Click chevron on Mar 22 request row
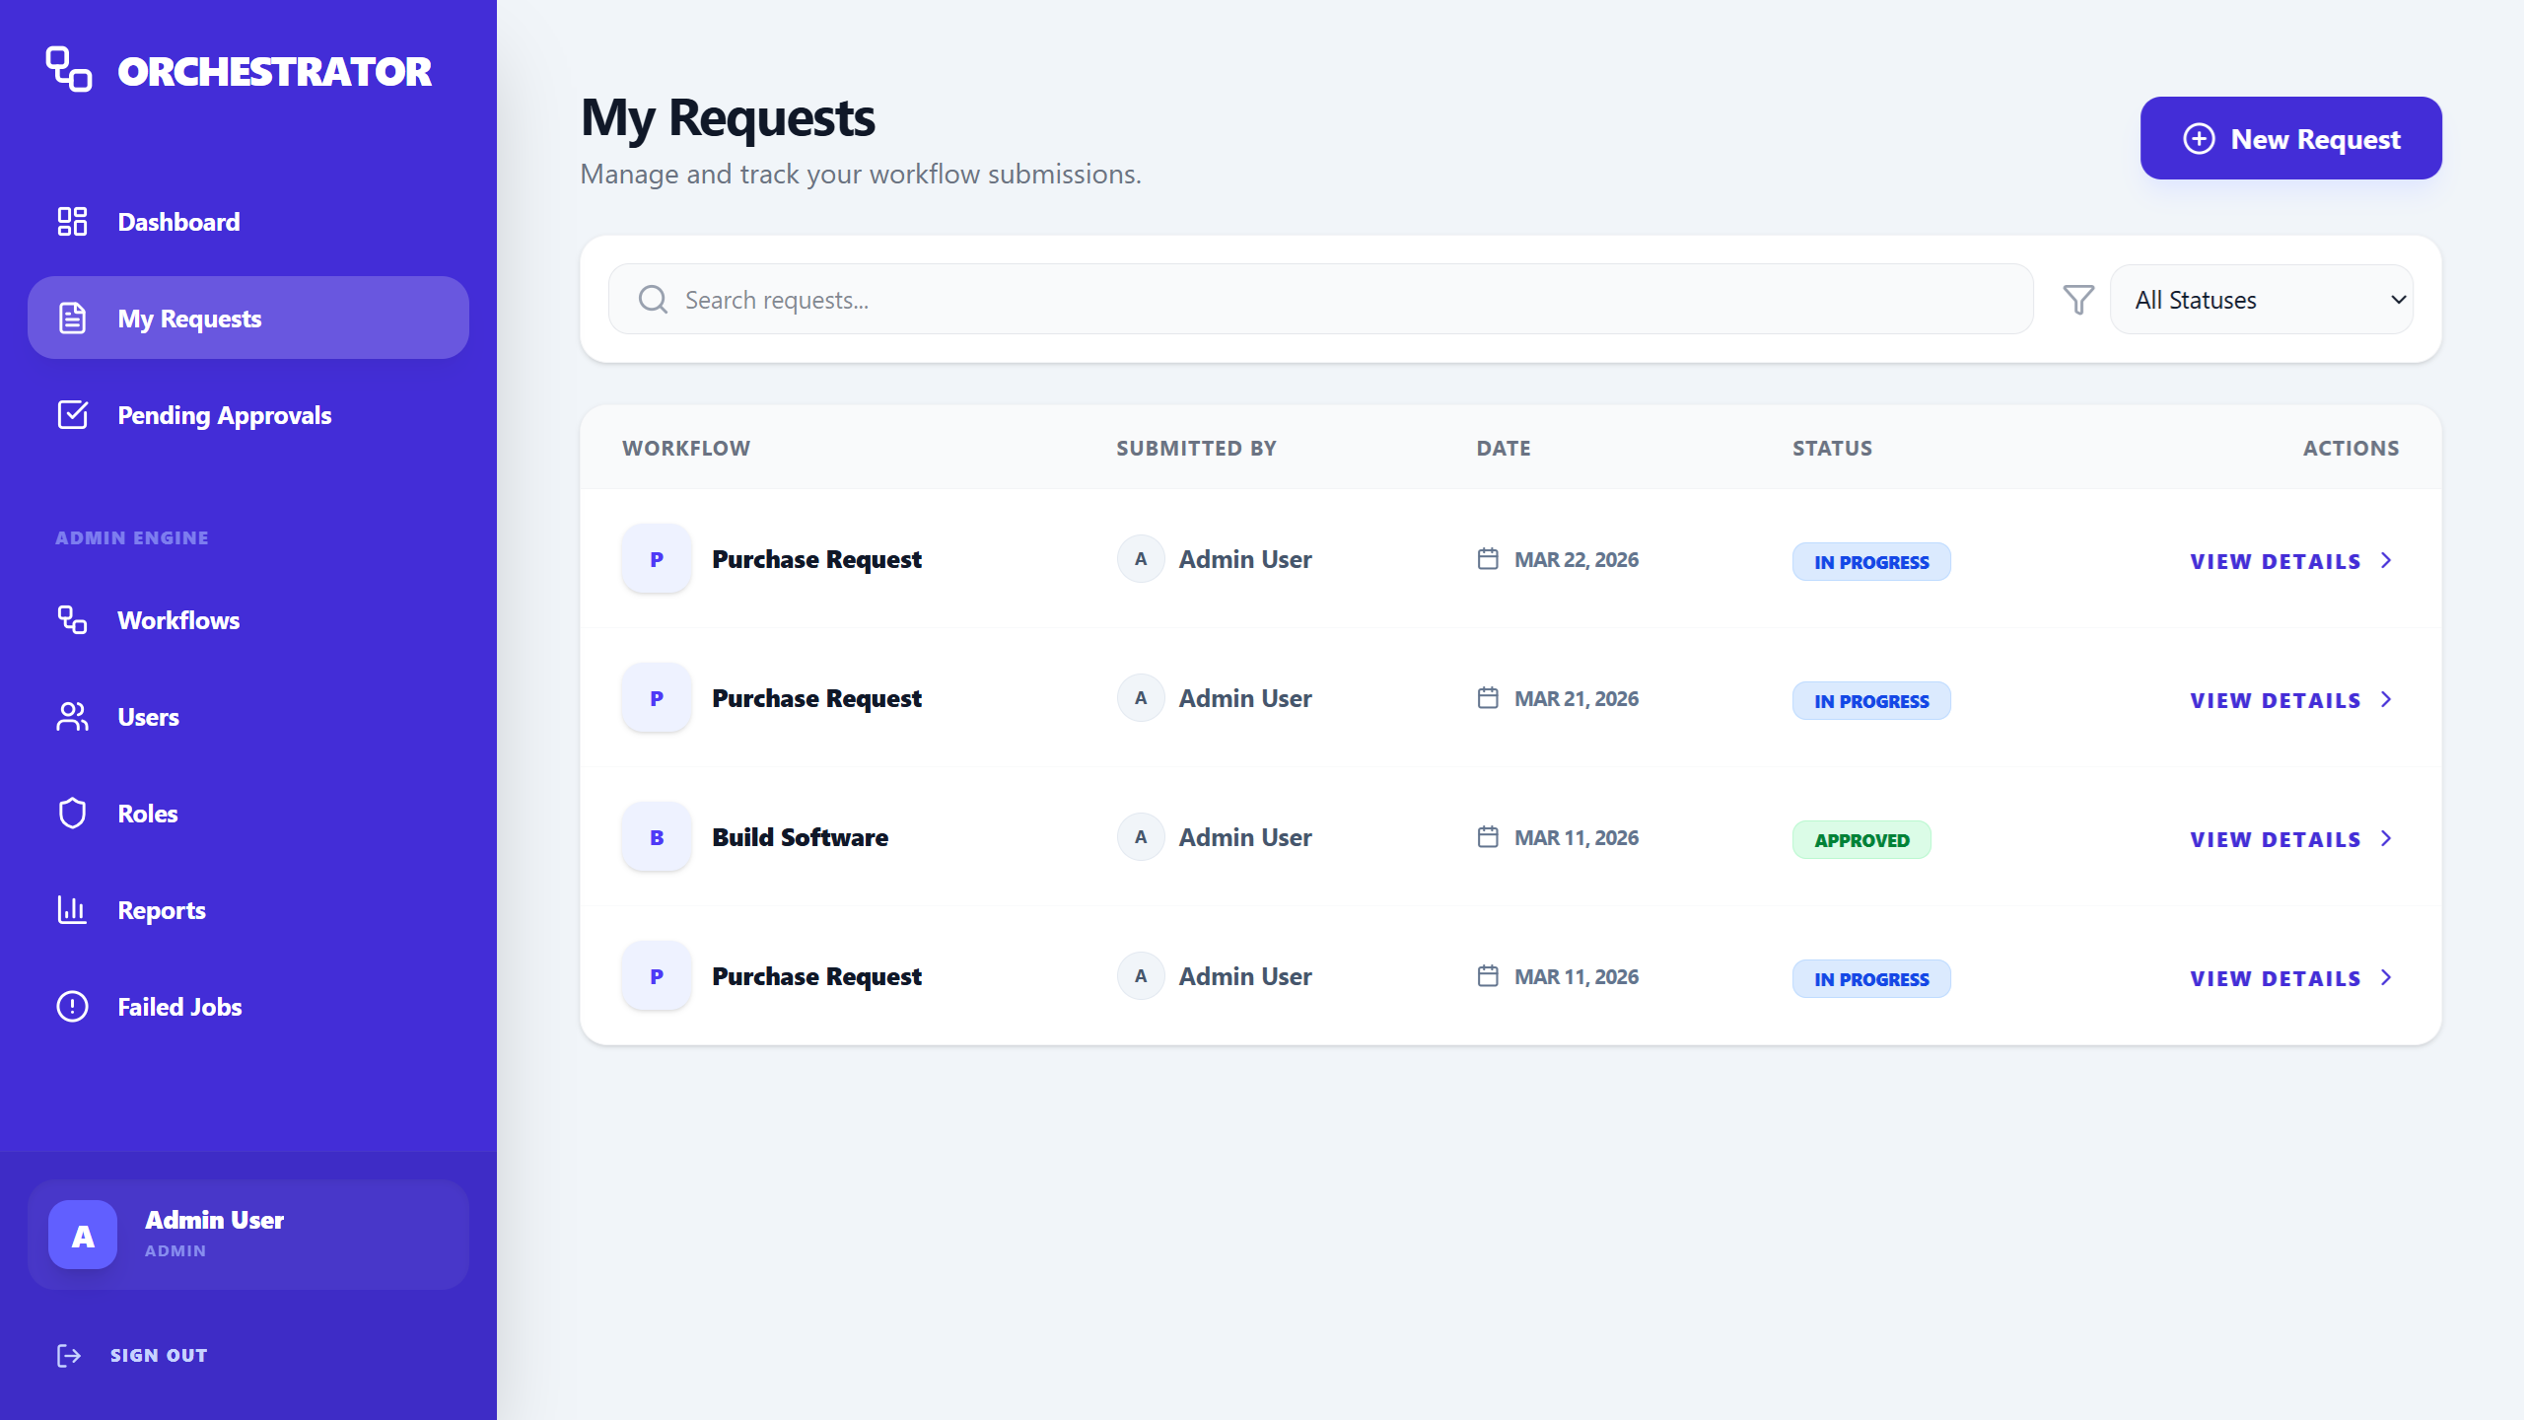Image resolution: width=2524 pixels, height=1420 pixels. point(2386,561)
